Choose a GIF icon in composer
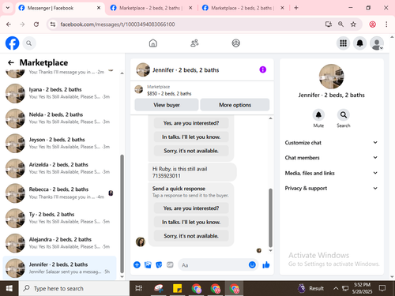This screenshot has height=296, width=395. coord(170,264)
